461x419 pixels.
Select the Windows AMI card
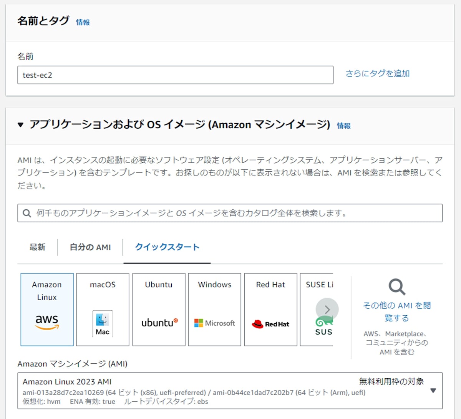tap(214, 310)
